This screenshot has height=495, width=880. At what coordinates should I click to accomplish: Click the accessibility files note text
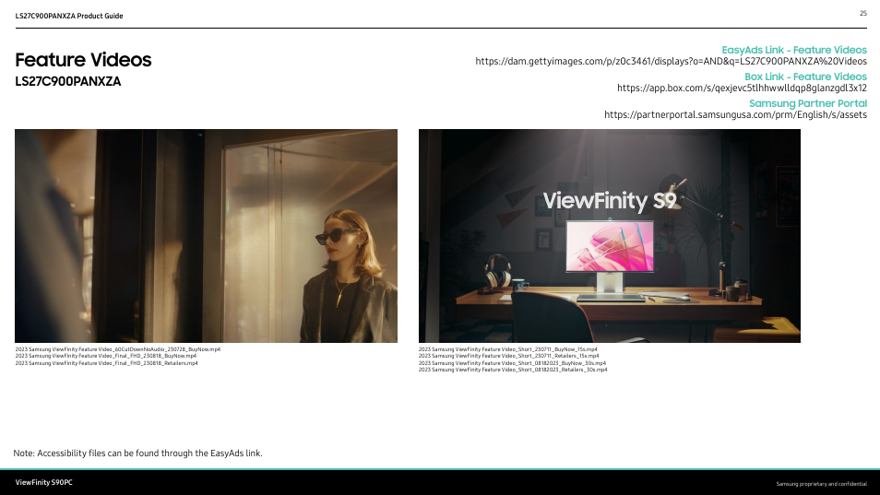pyautogui.click(x=138, y=453)
